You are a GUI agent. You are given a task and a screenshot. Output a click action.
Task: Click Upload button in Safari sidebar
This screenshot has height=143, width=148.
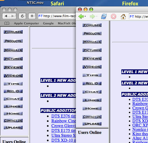pyautogui.click(x=13, y=127)
